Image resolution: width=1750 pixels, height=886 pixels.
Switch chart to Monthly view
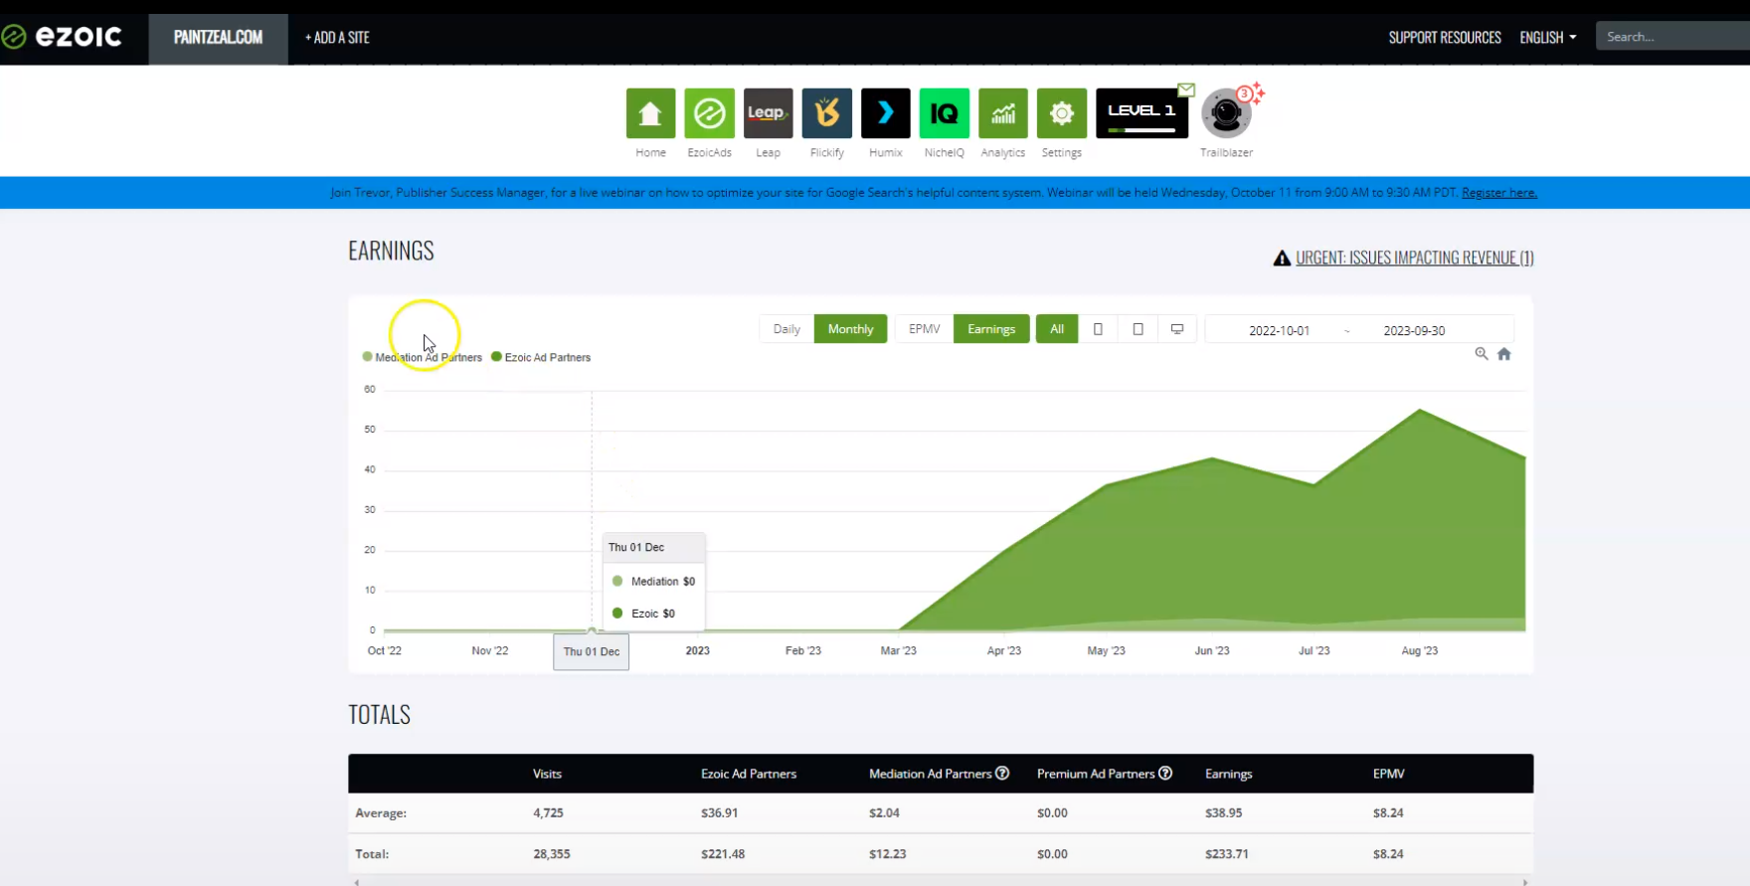pos(850,329)
